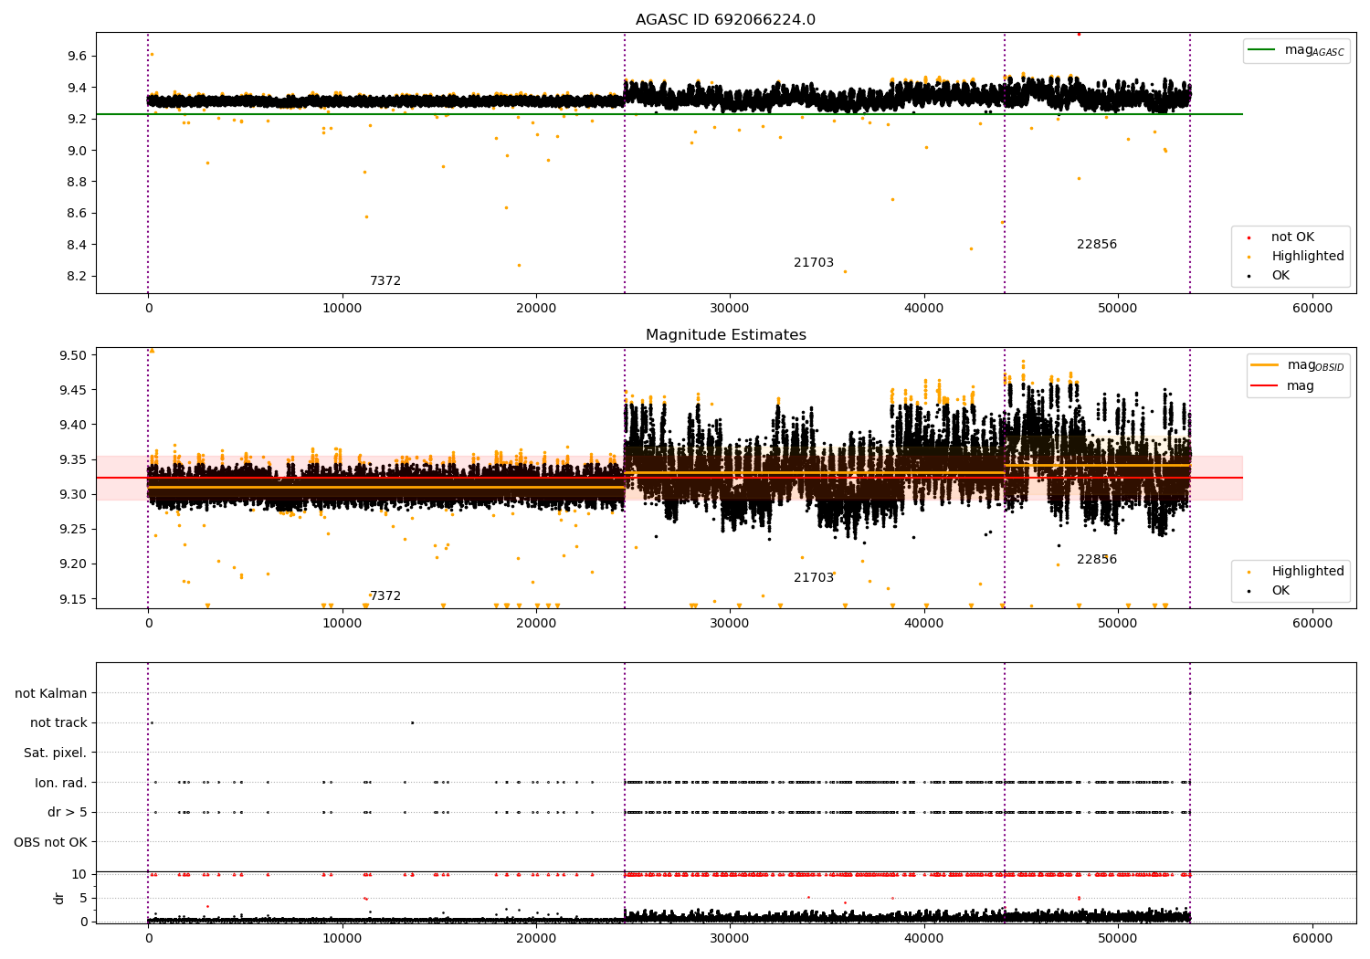Click the "dr > 5" row label
The height and width of the screenshot is (959, 1370).
(x=67, y=812)
